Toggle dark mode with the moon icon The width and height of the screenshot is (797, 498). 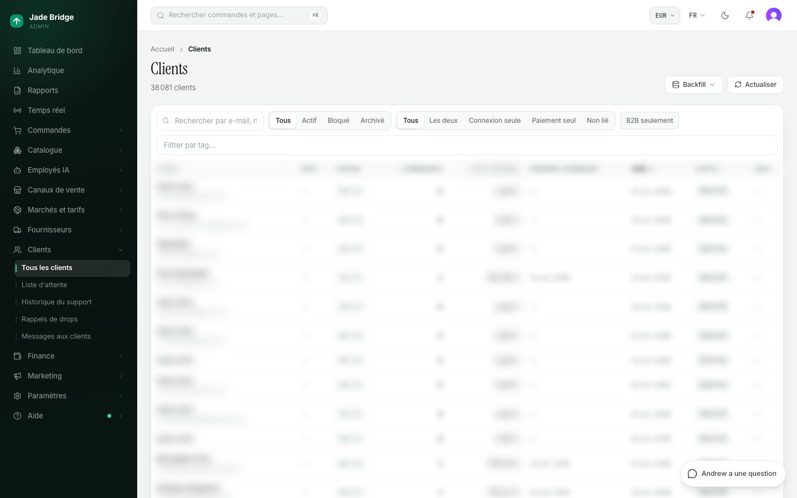click(725, 15)
